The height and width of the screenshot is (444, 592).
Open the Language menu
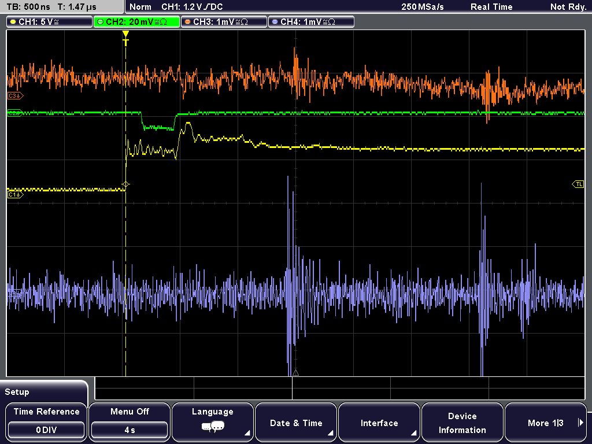coord(213,422)
